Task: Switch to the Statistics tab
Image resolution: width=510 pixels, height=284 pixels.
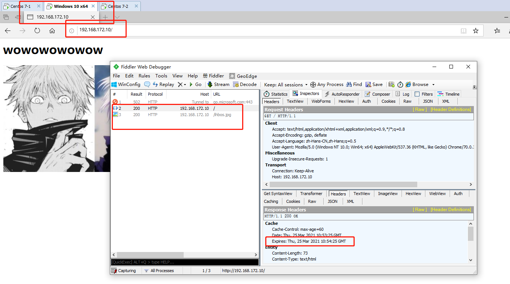Action: [x=276, y=94]
